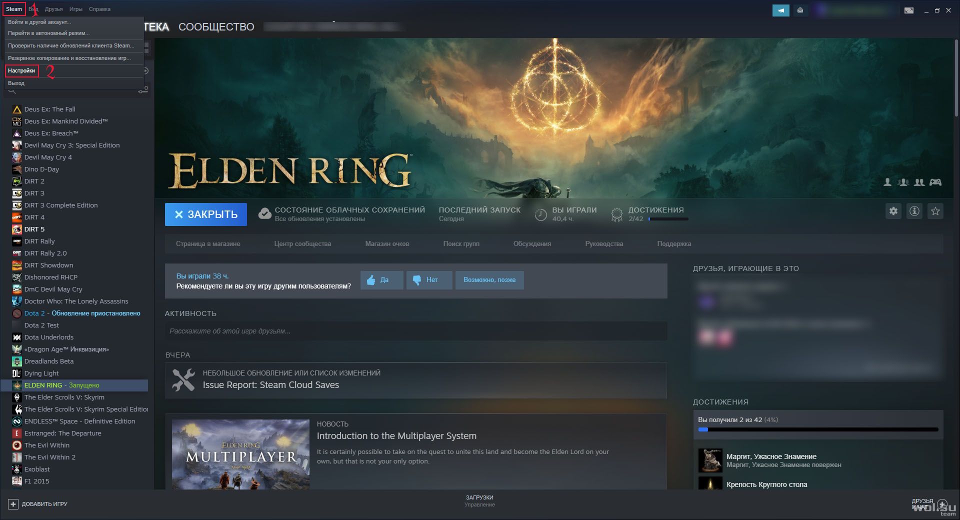Click the Dota 2 game icon
The image size is (960, 520).
17,313
